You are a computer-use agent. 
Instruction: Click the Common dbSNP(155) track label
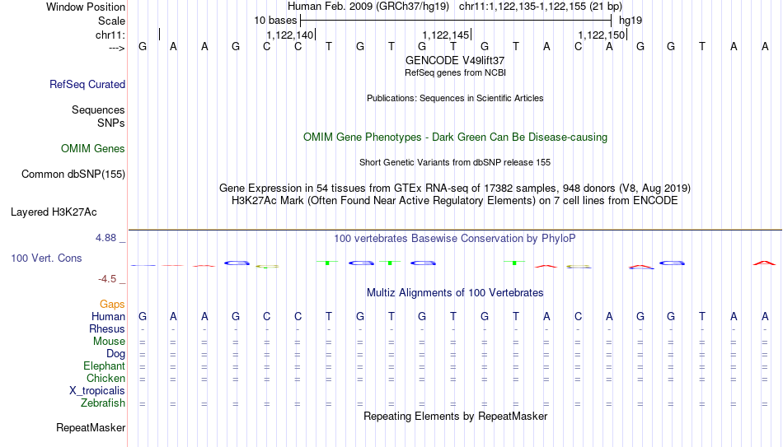(73, 175)
